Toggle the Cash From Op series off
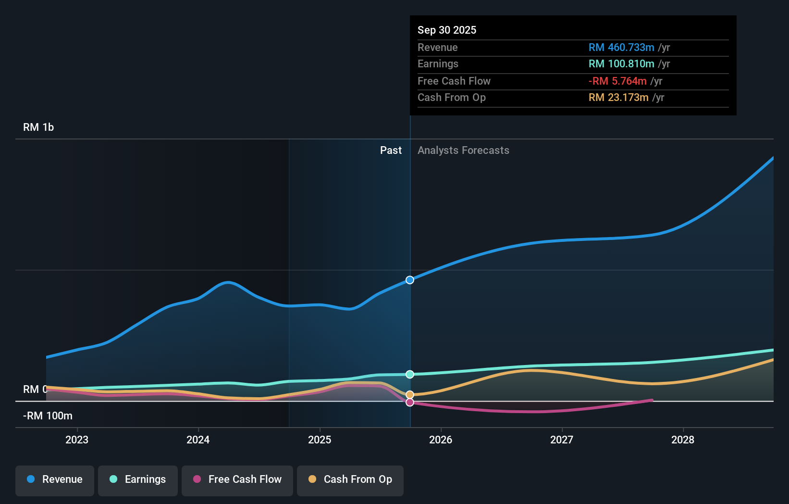This screenshot has width=789, height=504. 350,479
